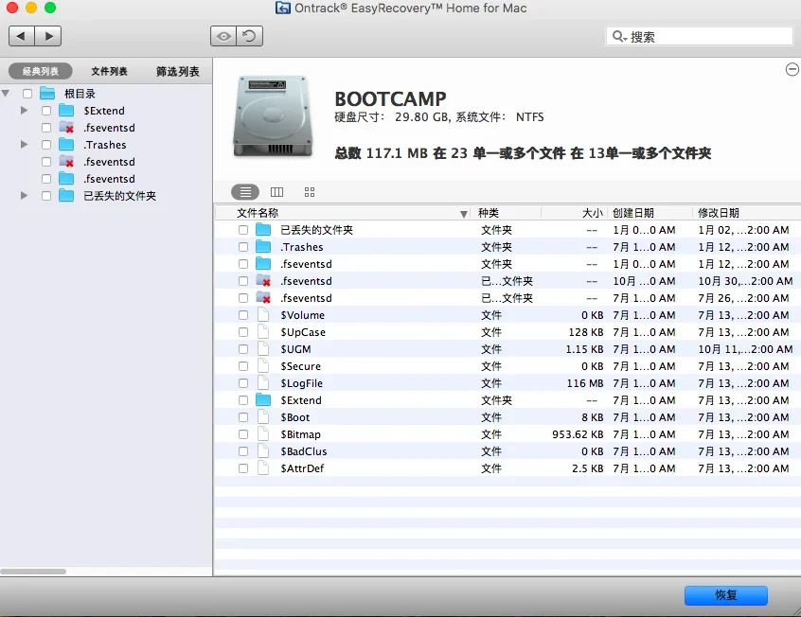Click the sidebar horizontal scrollbar
This screenshot has width=801, height=617.
point(33,572)
